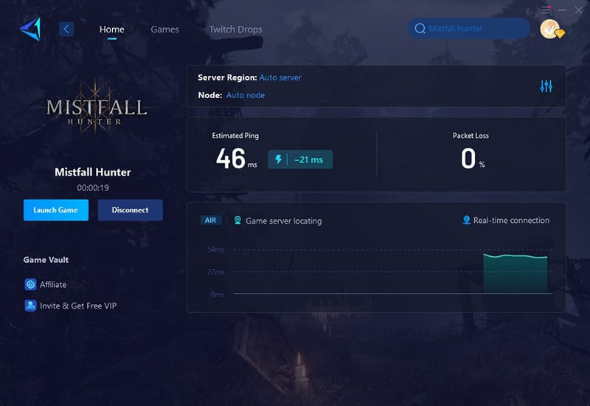
Task: Close the booster window
Action: tap(579, 10)
